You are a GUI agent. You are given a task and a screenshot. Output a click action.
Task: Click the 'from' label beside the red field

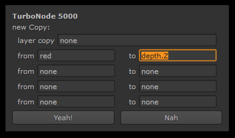coord(26,56)
